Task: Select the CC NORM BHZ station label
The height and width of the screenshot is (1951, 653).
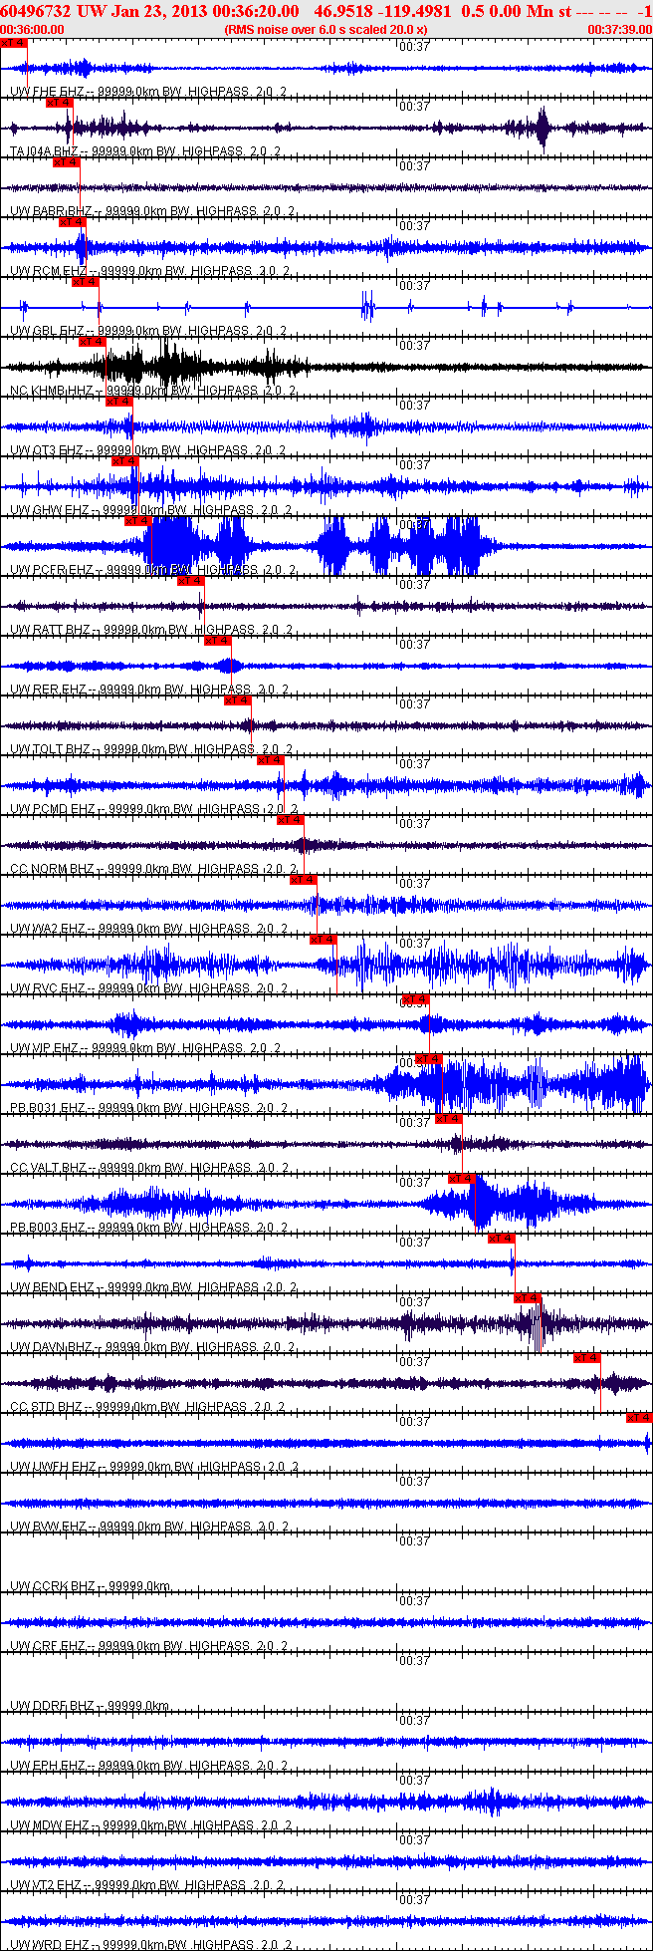Action: [x=52, y=869]
